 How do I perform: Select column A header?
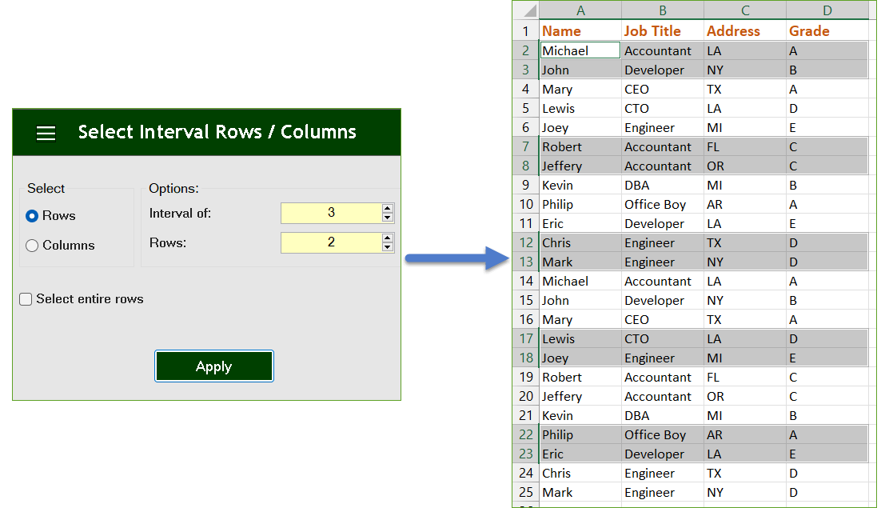click(580, 10)
